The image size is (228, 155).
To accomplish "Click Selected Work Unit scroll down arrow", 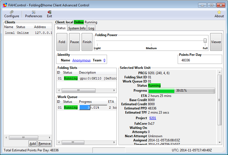I will click(220, 142).
